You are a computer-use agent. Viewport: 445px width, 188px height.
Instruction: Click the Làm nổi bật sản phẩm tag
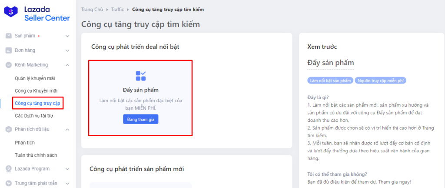point(330,81)
